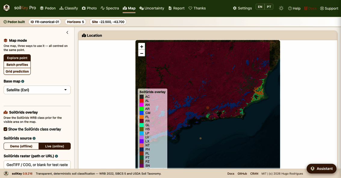Switch to the Classify tab
341x178 pixels.
pos(69,8)
